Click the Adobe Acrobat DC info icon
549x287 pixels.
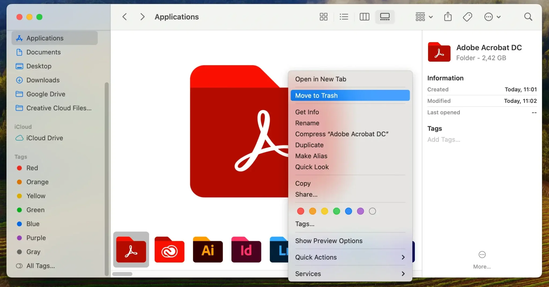coord(439,52)
